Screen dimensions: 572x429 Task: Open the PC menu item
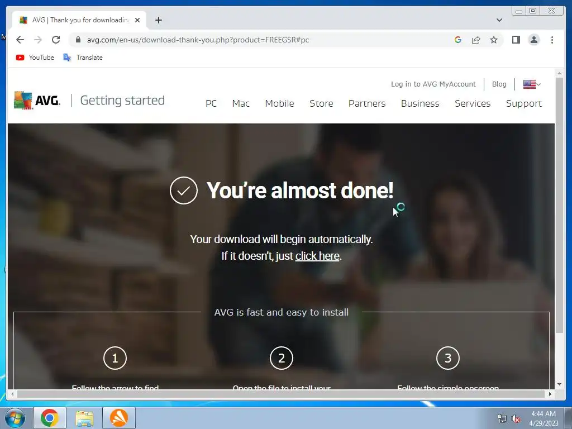click(211, 103)
